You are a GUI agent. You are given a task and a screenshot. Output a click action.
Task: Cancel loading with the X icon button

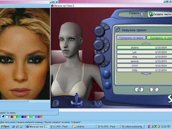click(x=154, y=89)
